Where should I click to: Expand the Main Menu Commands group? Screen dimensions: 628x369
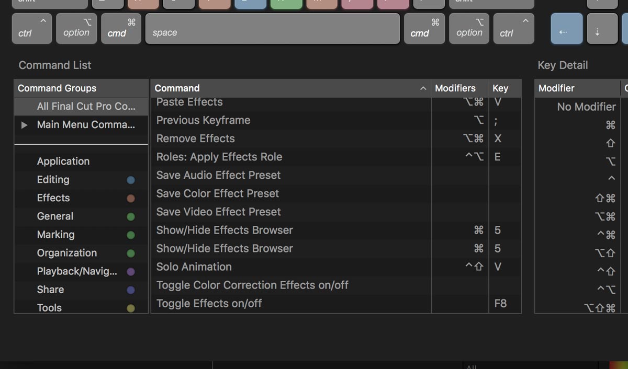[24, 125]
